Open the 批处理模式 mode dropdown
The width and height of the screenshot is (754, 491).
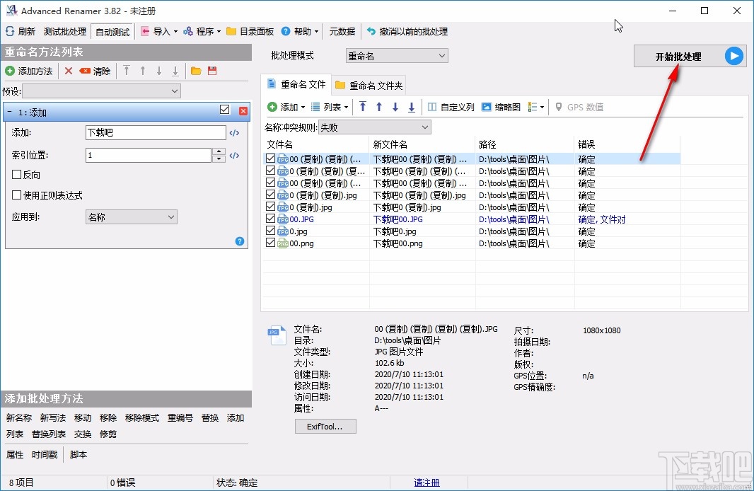coord(395,55)
